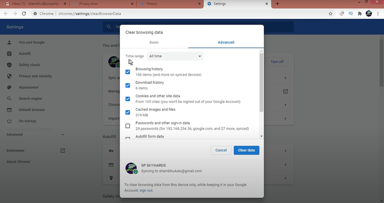Click the Autofill sidebar icon
Image resolution: width=384 pixels, height=203 pixels.
coord(9,53)
